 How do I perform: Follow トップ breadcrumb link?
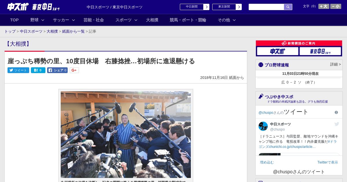point(10,31)
